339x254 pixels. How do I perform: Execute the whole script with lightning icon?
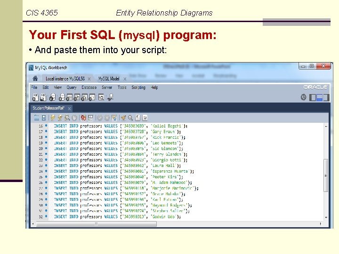tap(53, 118)
